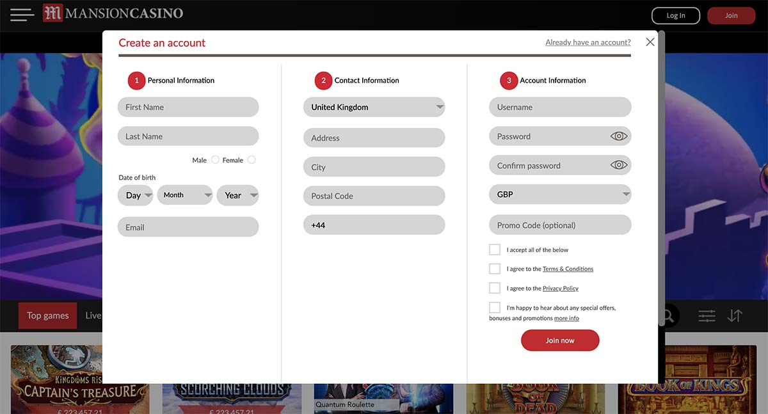This screenshot has height=414, width=768.
Task: Enable the special offers and promotions checkbox
Action: pos(495,307)
